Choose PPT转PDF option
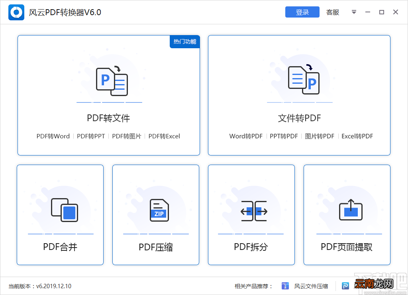This screenshot has height=295, width=408. [284, 136]
